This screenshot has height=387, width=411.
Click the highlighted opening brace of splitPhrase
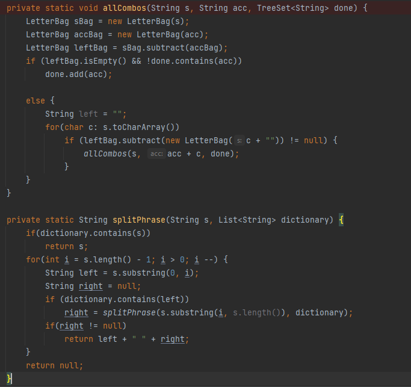tap(341, 220)
